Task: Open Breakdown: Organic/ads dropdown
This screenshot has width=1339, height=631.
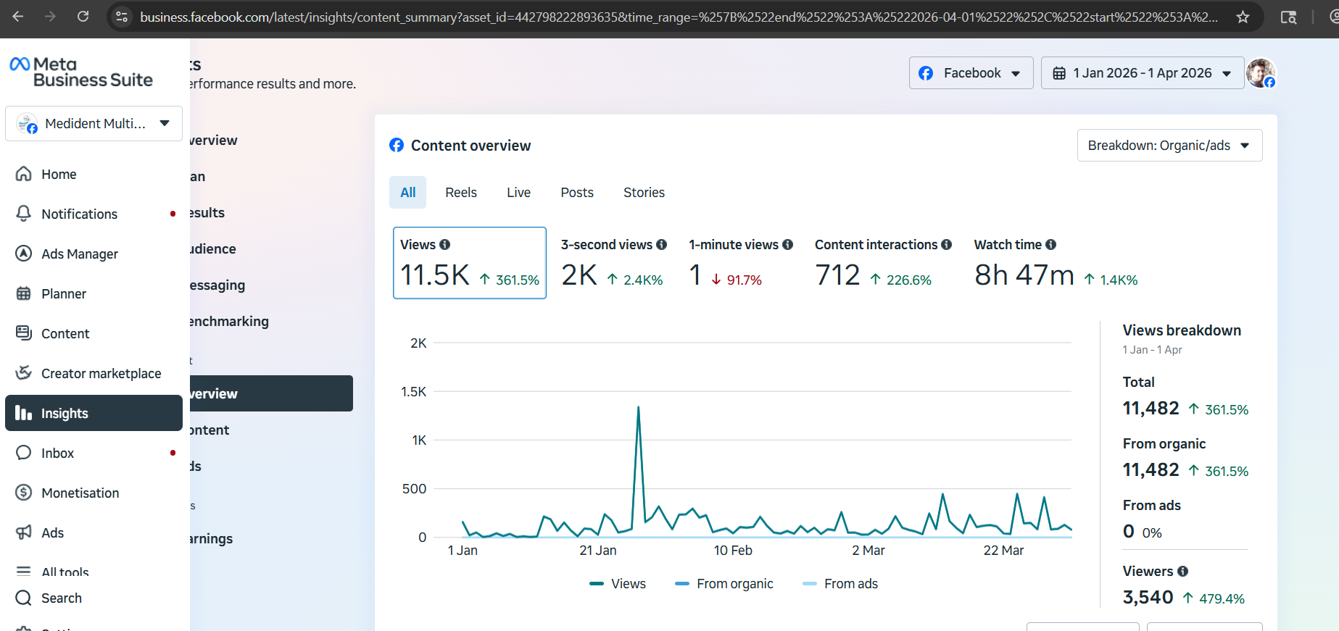Action: tap(1169, 146)
